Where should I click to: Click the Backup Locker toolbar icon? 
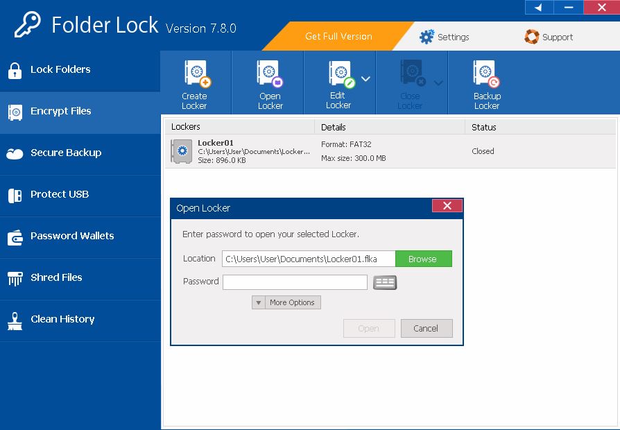click(x=486, y=74)
